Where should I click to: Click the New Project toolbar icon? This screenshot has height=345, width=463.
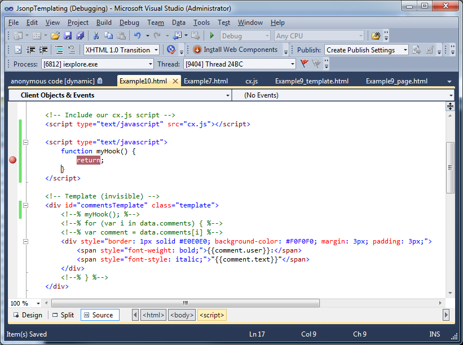pos(18,36)
